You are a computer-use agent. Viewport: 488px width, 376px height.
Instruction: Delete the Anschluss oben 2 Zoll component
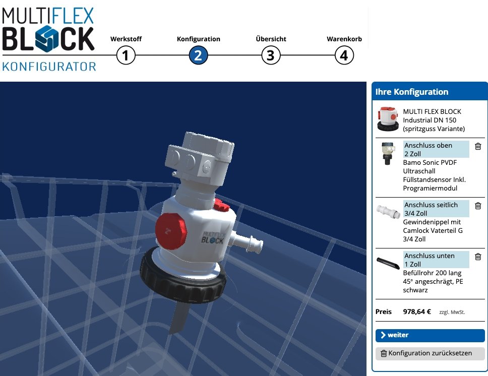click(478, 146)
